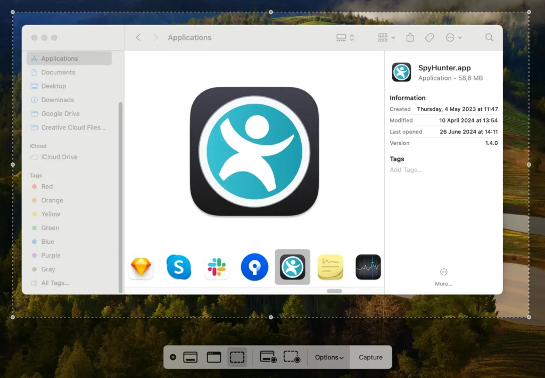Go forward with the right chevron
Image resolution: width=545 pixels, height=378 pixels.
point(156,37)
